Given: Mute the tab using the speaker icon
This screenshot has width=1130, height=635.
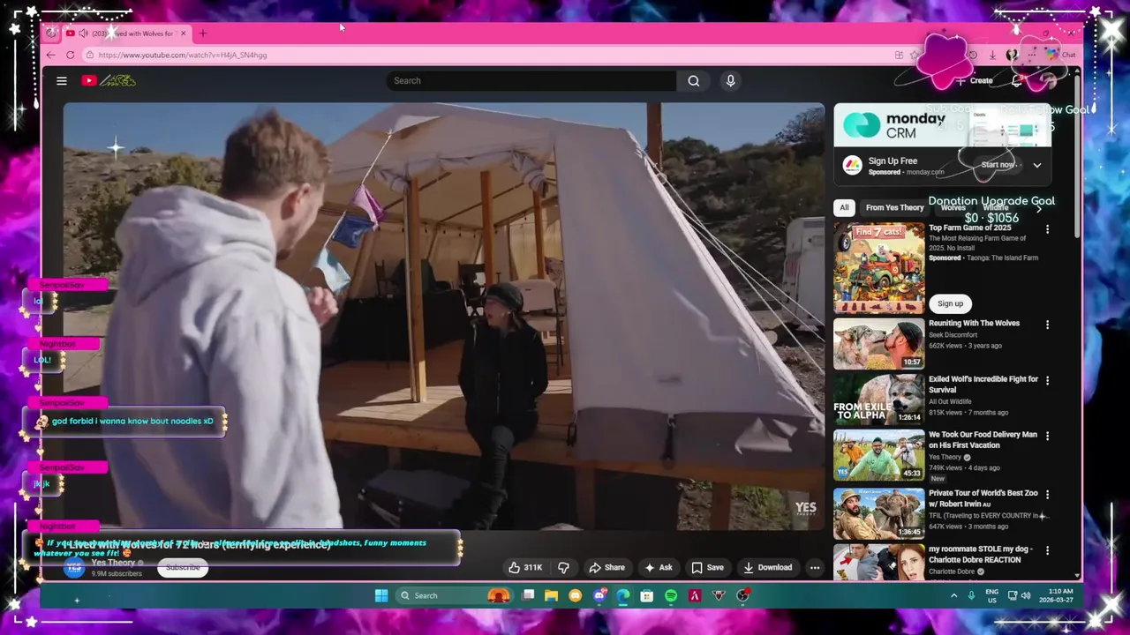Looking at the screenshot, I should pyautogui.click(x=83, y=34).
